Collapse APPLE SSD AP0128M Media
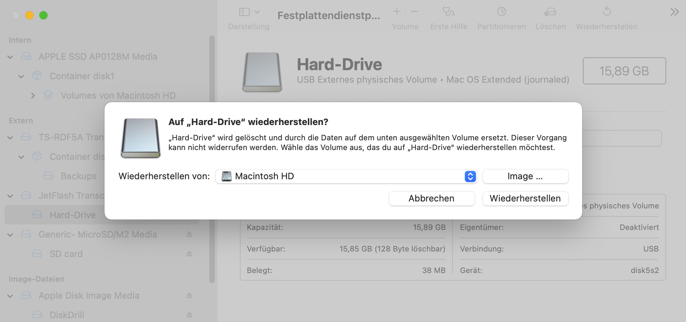The image size is (686, 322). click(x=10, y=57)
